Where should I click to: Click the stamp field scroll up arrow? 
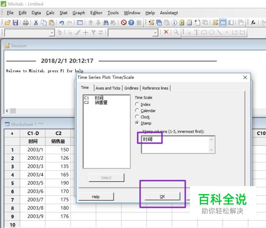(x=211, y=140)
